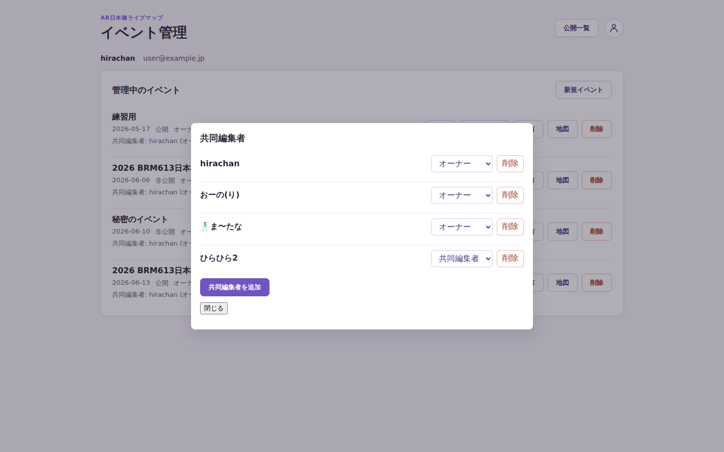The width and height of the screenshot is (724, 452).
Task: Click おーの(り) name in dialog
Action: click(x=220, y=195)
